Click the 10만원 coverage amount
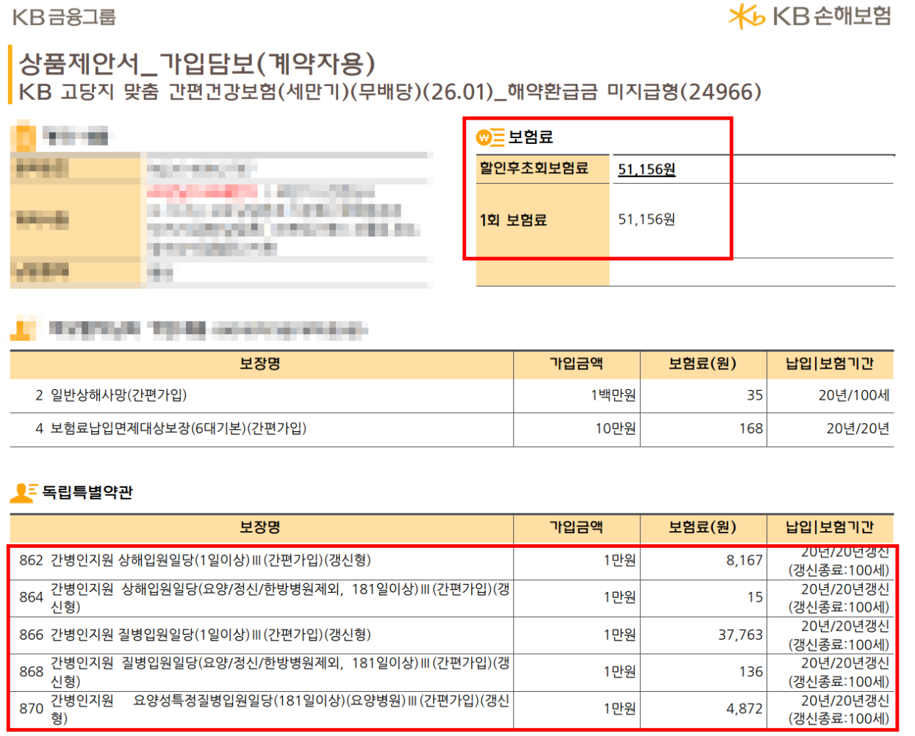This screenshot has width=915, height=736. click(616, 428)
